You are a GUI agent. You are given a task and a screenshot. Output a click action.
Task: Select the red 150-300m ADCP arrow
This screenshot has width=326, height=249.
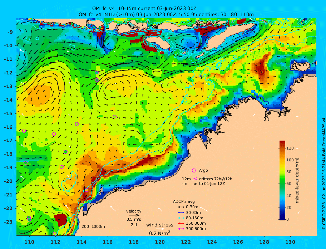181,223
